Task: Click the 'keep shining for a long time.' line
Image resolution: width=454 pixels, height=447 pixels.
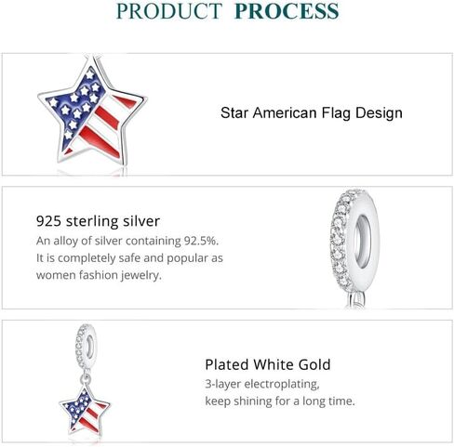Action: [280, 401]
